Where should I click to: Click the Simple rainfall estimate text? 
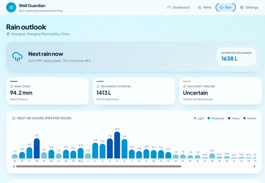tap(198, 99)
